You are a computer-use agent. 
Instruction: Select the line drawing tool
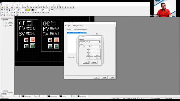pyautogui.click(x=4, y=12)
